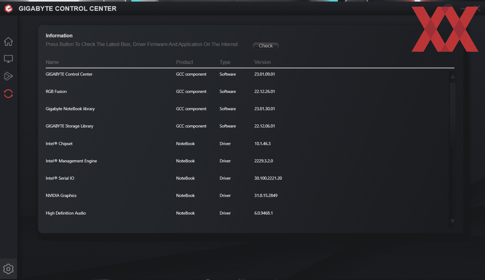485x280 pixels.
Task: Select High Definition Audio row
Action: tap(248, 213)
